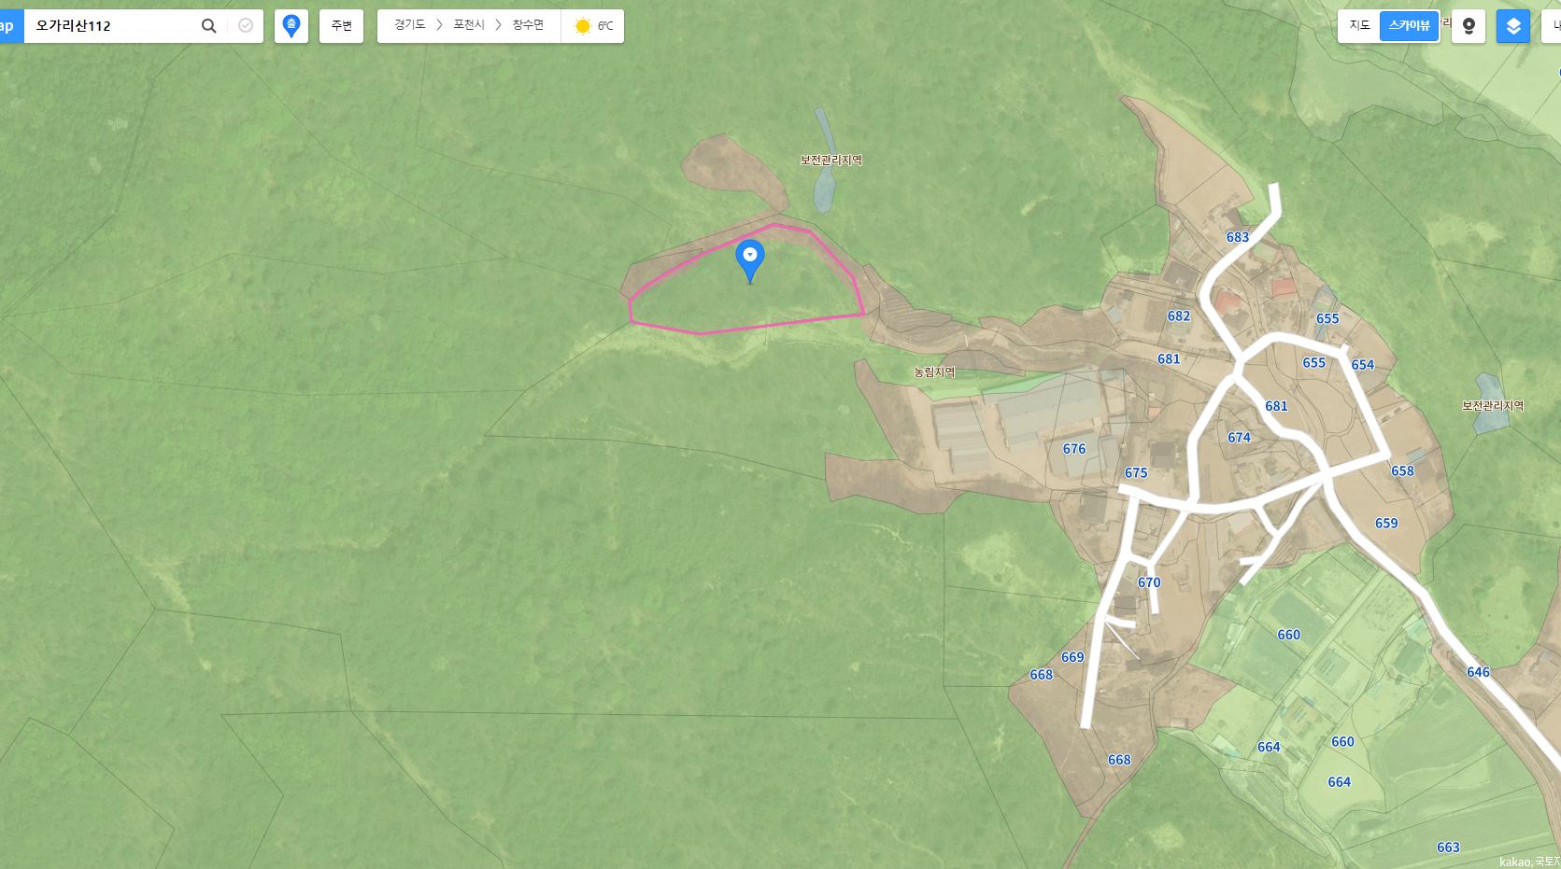This screenshot has height=869, width=1561.
Task: Click lot number 669 on the map
Action: pos(1072,657)
